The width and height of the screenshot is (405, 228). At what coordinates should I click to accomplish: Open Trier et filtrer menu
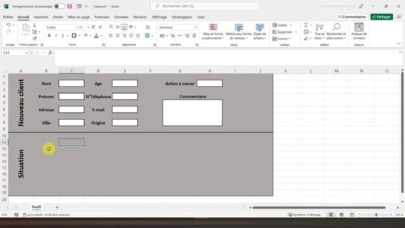320,32
